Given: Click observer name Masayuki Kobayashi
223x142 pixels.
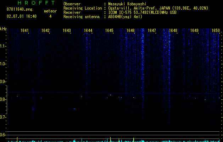Looking at the screenshot, I should (127, 4).
